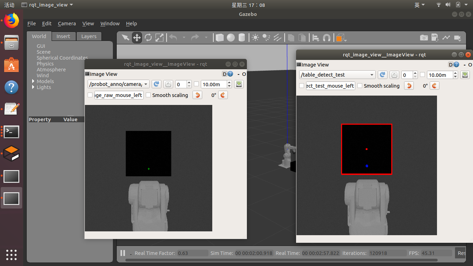Open the input language 英 indicator menu
The height and width of the screenshot is (266, 473).
pos(419,5)
